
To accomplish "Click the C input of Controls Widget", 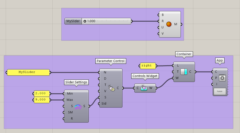I will click(138, 88).
